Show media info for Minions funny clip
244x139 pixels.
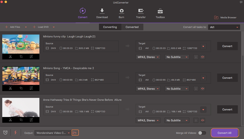(196, 57)
